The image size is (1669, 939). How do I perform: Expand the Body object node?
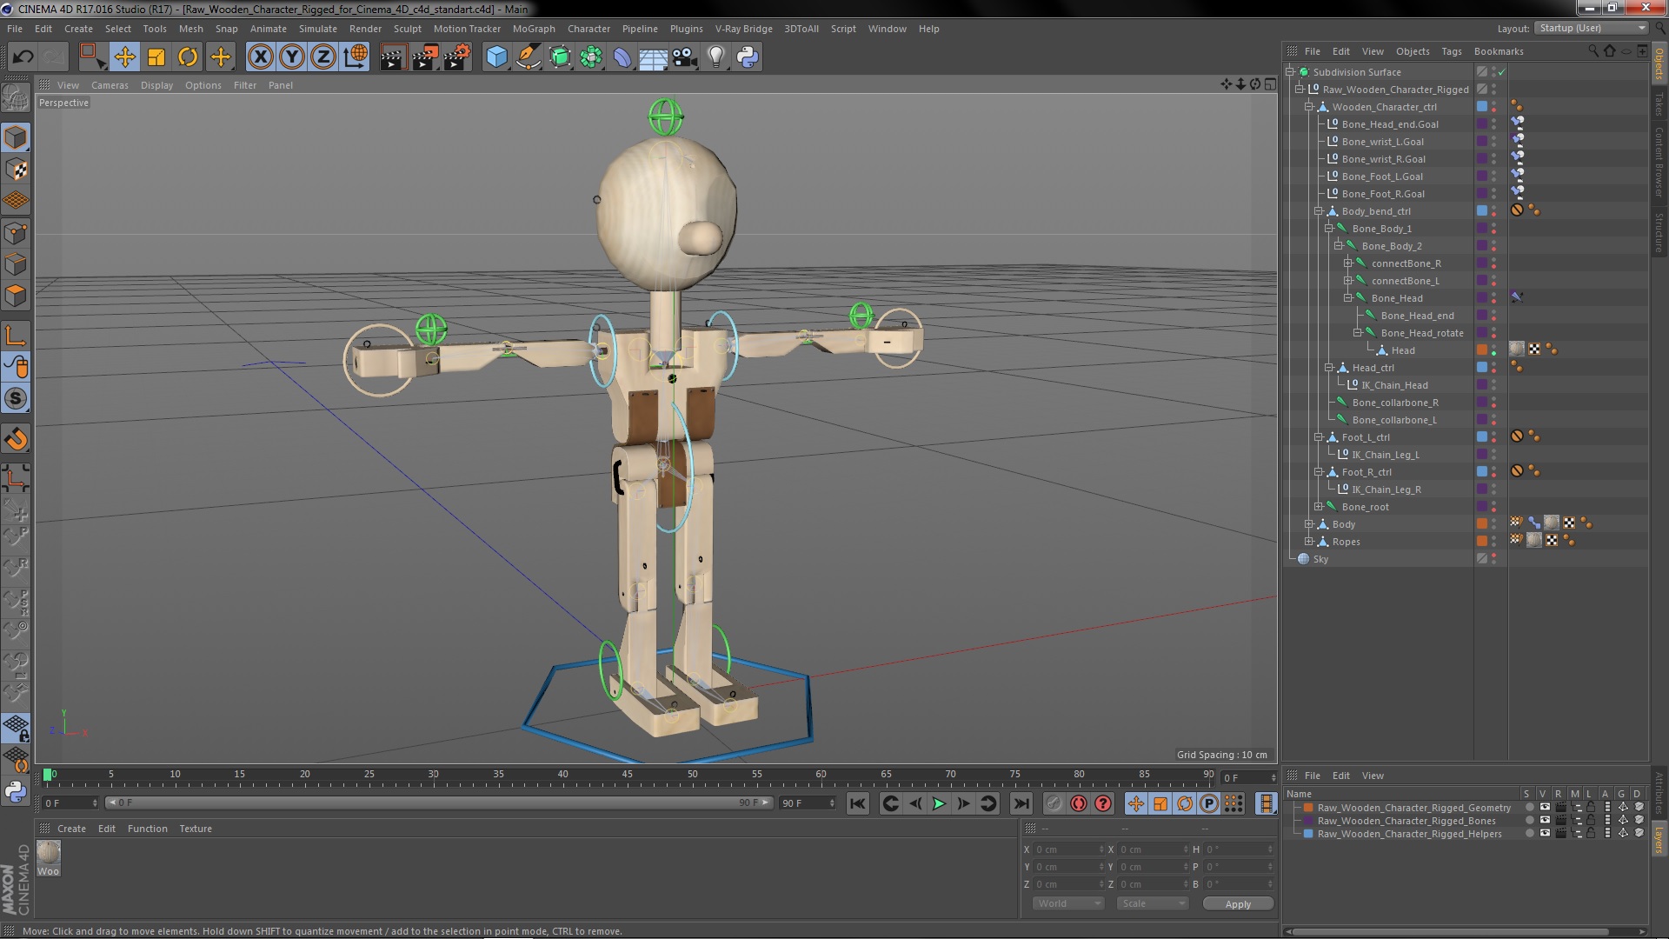click(1308, 524)
